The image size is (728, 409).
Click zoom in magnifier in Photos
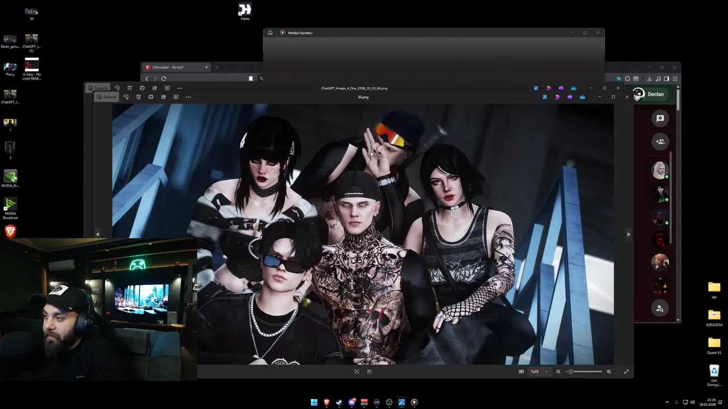tap(609, 372)
